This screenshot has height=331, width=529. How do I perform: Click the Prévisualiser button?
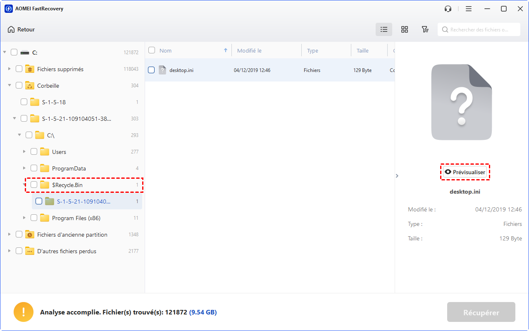click(x=465, y=172)
